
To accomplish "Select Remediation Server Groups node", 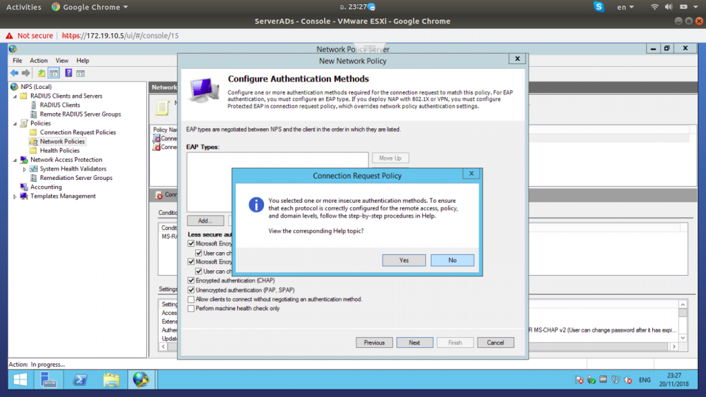I will 76,178.
